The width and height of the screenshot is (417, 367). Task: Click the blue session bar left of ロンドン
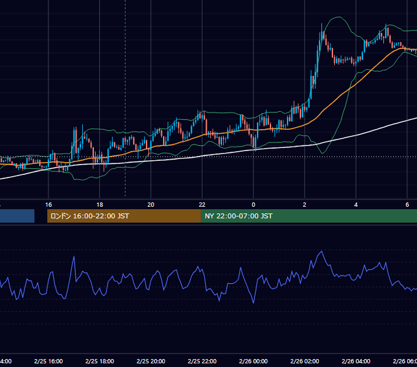[x=17, y=216]
